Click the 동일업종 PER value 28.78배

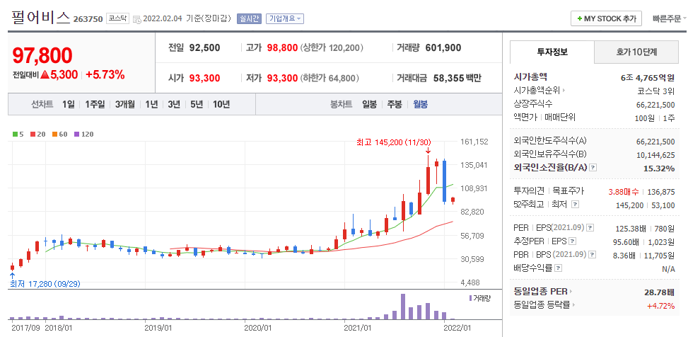[660, 292]
